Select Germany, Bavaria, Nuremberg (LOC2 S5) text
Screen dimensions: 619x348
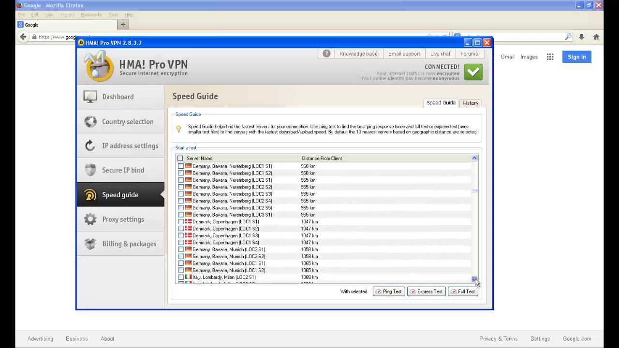click(x=232, y=208)
